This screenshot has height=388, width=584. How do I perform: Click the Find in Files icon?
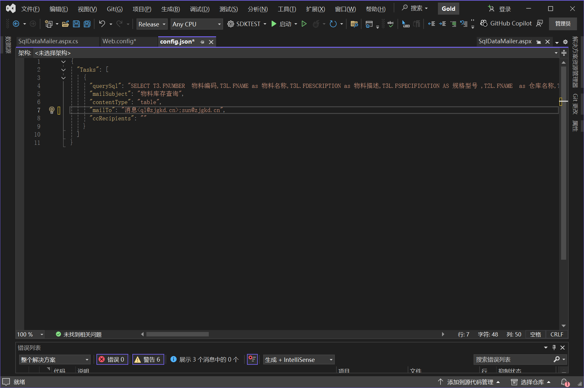(354, 24)
